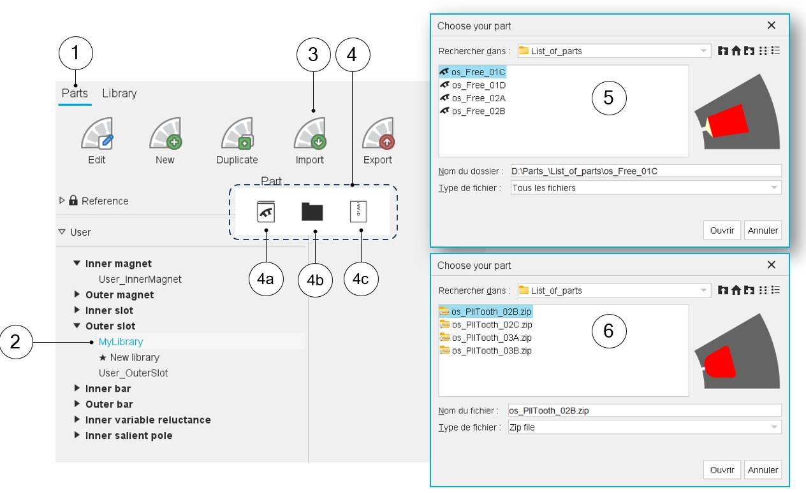Click Ouvrir in the zip file dialog
The width and height of the screenshot is (806, 493).
pos(722,469)
